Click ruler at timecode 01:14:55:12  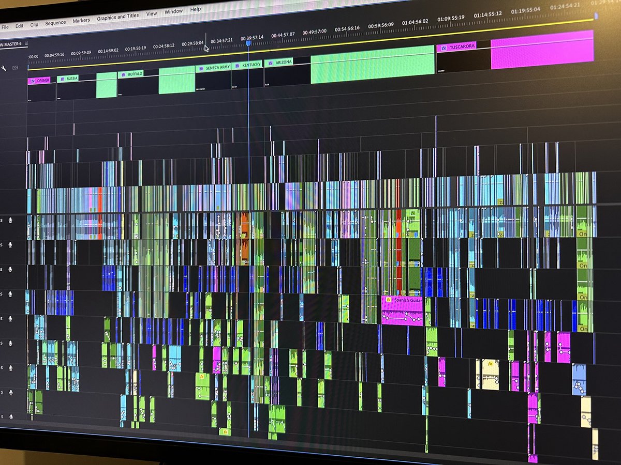click(x=487, y=14)
